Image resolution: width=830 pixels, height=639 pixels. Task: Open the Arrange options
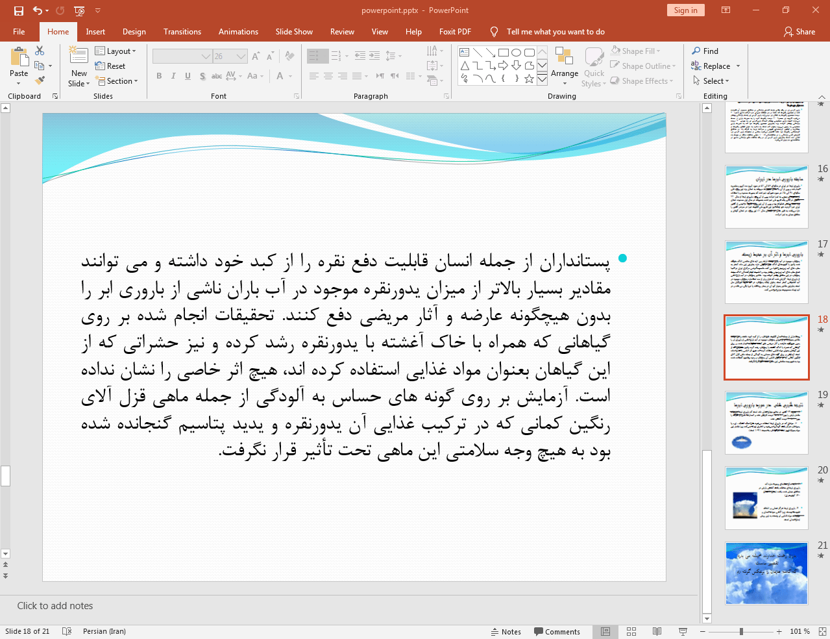coord(563,66)
